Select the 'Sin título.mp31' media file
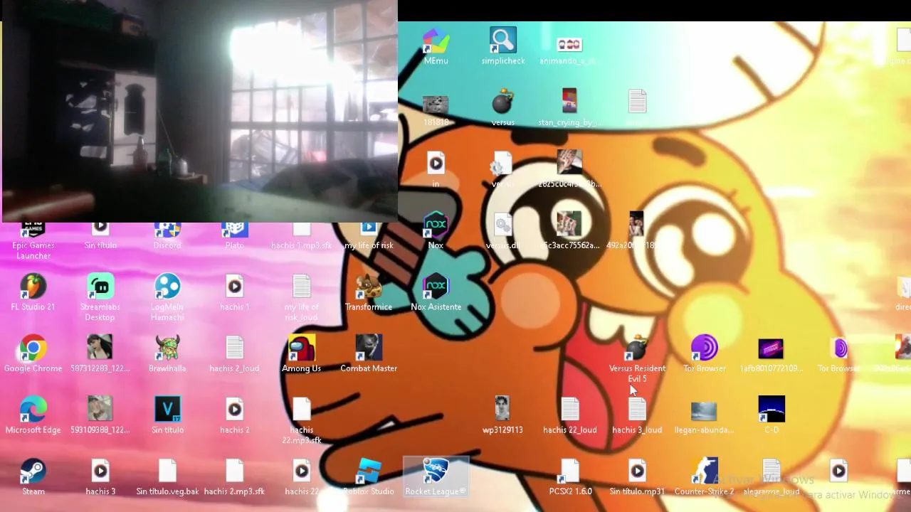Image resolution: width=911 pixels, height=512 pixels. [x=637, y=477]
